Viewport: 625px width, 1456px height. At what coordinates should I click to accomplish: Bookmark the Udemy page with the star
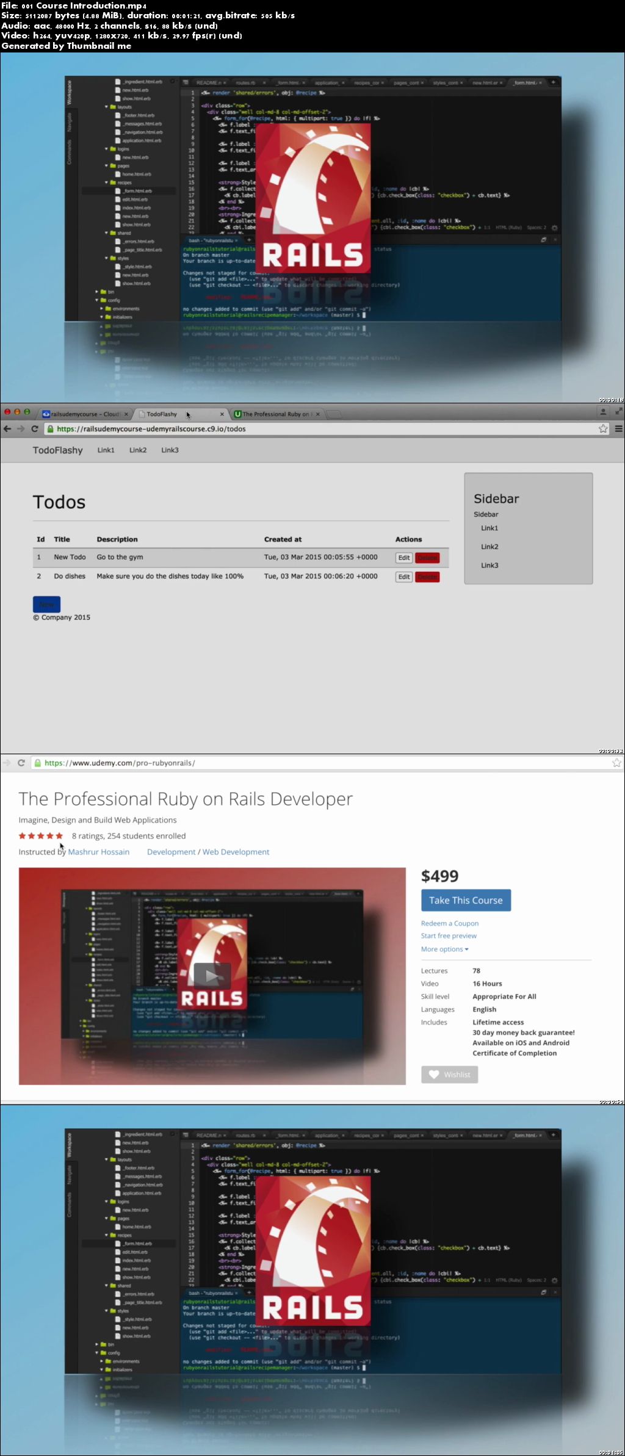tap(616, 763)
